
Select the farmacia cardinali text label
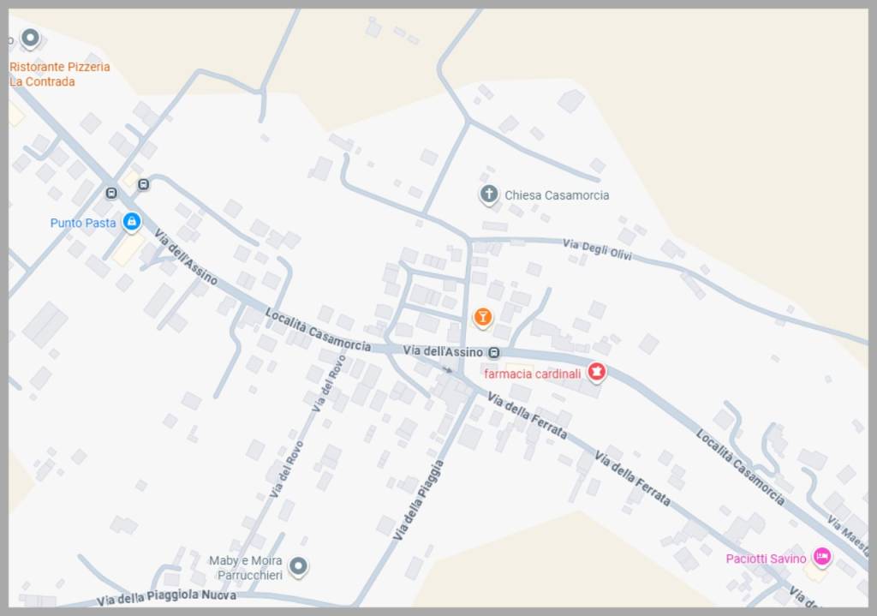[532, 374]
